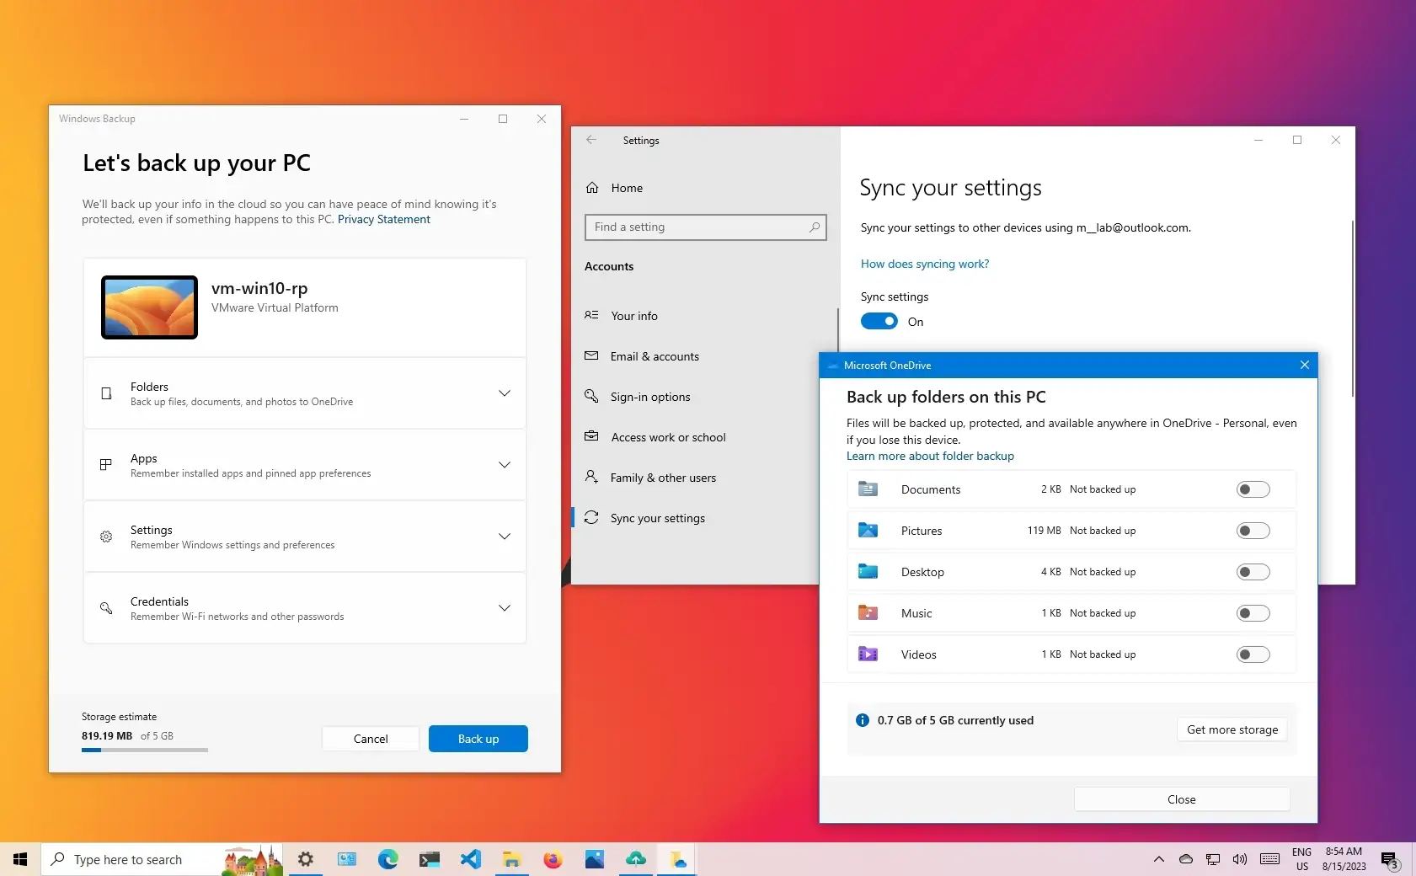
Task: Open Visual Studio Code from taskbar
Action: (470, 859)
